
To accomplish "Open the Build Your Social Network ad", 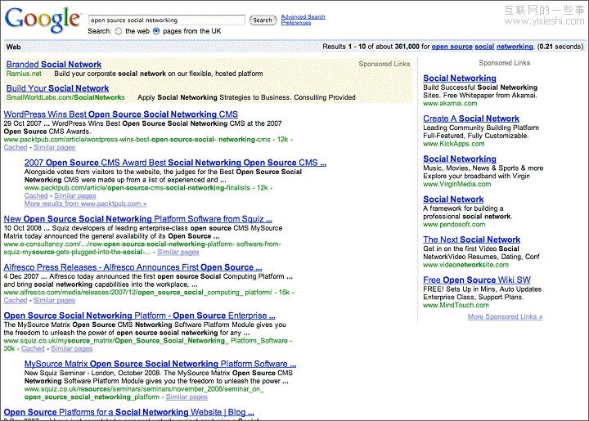I will click(x=57, y=88).
